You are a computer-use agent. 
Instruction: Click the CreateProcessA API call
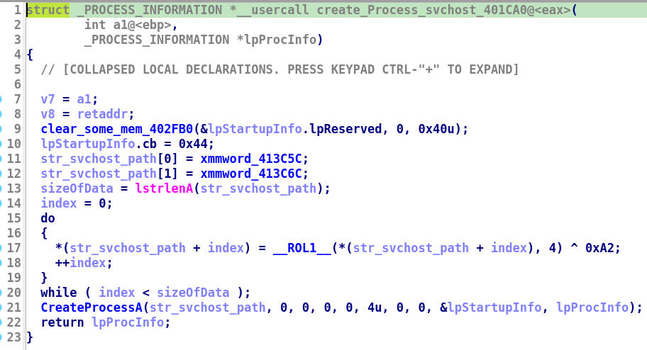pos(92,307)
